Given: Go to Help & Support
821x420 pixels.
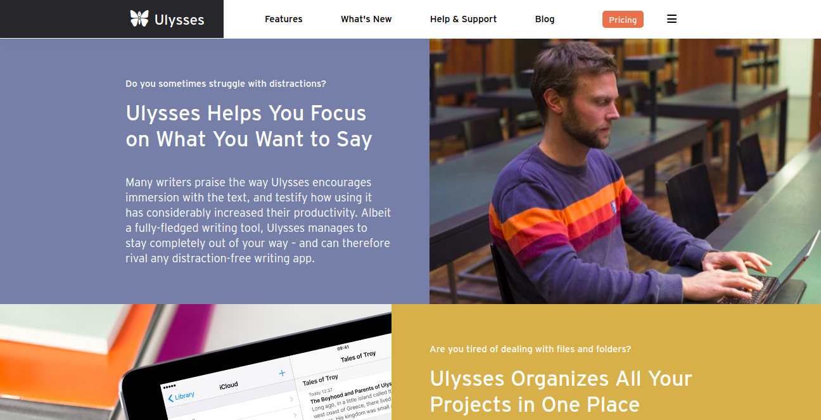Looking at the screenshot, I should 463,19.
